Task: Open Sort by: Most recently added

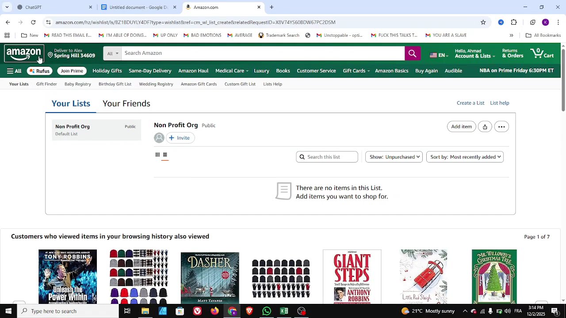Action: (465, 157)
